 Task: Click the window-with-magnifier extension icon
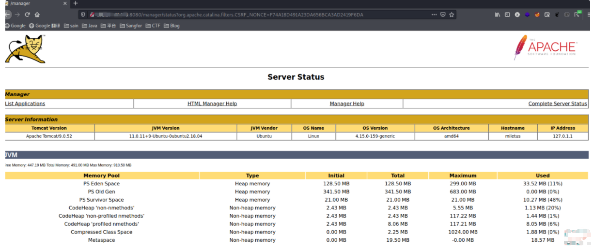546,15
